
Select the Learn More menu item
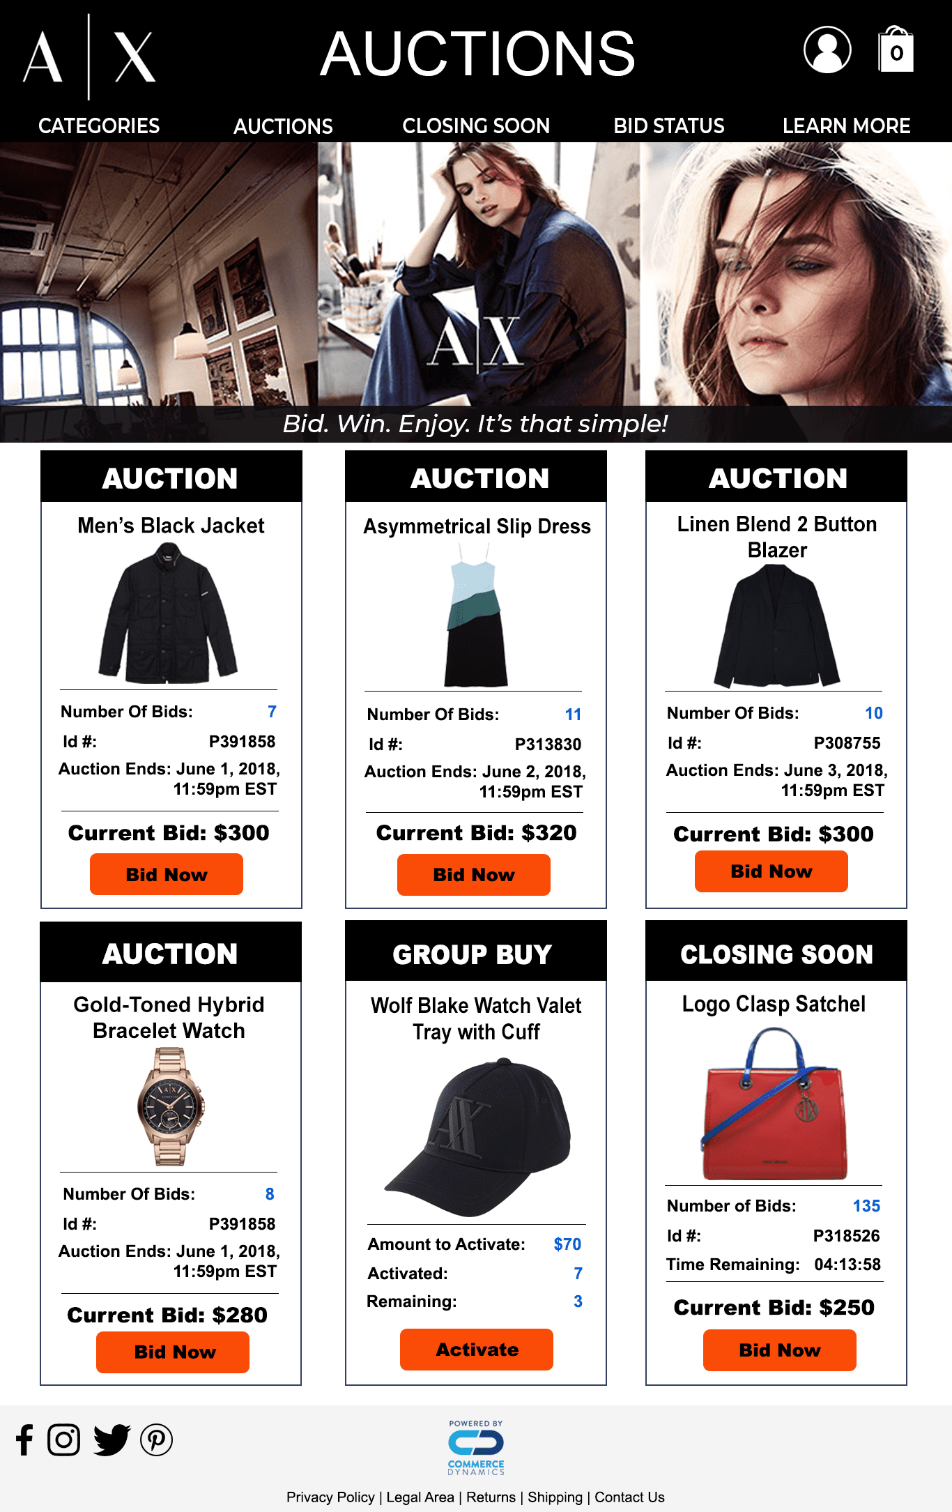[846, 126]
